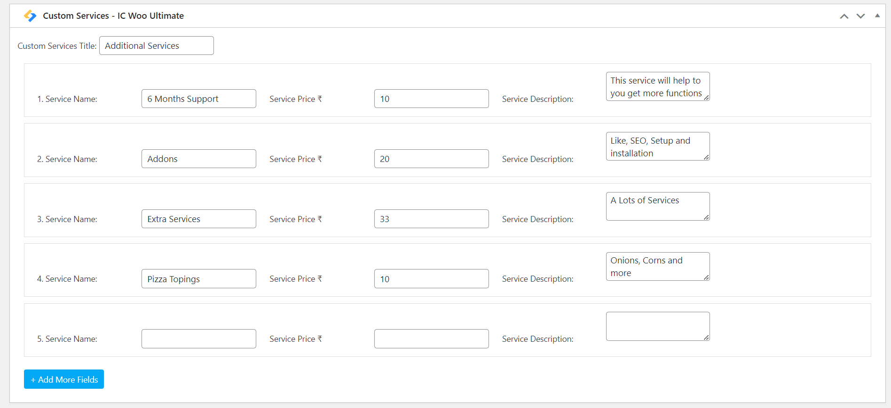Click the Addons service name field
Image resolution: width=891 pixels, height=408 pixels.
click(x=199, y=159)
